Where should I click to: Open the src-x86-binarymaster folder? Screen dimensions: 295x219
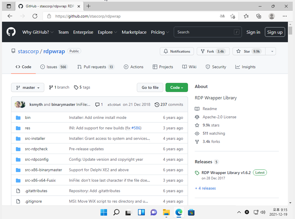tap(43, 170)
